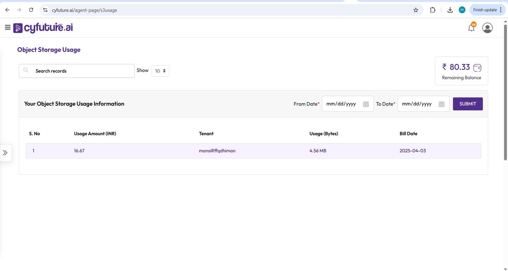Open the notifications bell

coord(471,27)
